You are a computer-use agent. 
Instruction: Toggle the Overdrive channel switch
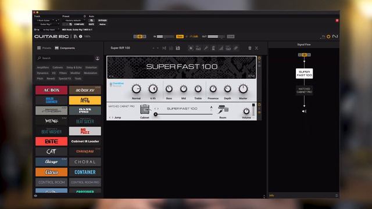pyautogui.click(x=111, y=84)
